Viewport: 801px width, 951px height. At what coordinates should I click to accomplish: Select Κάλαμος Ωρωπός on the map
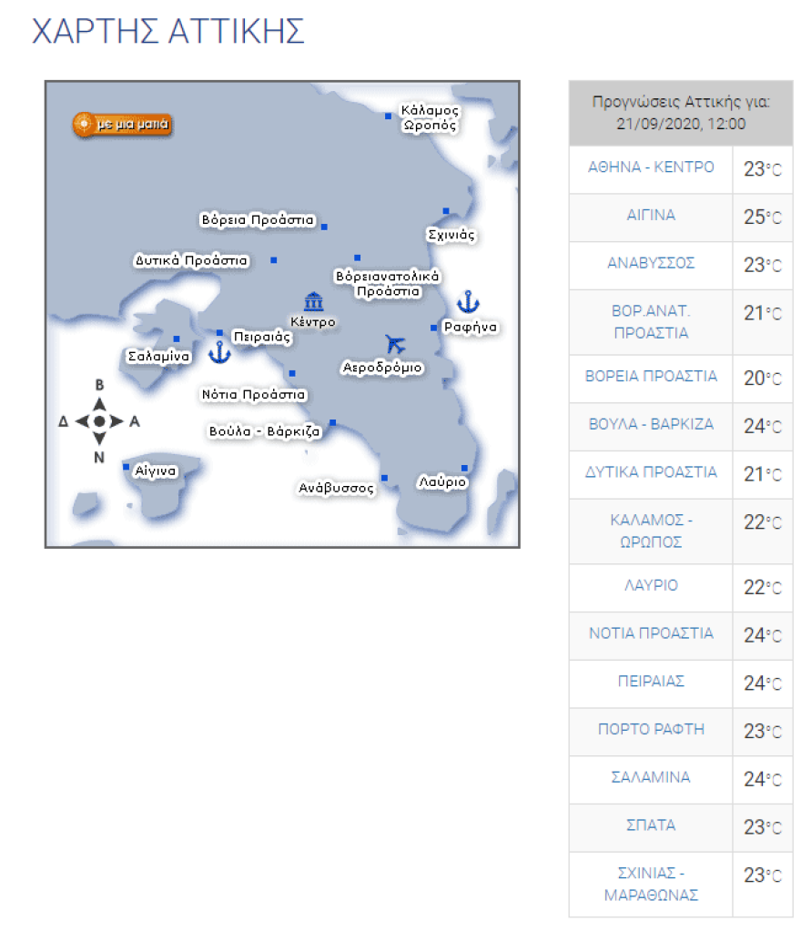tap(430, 118)
